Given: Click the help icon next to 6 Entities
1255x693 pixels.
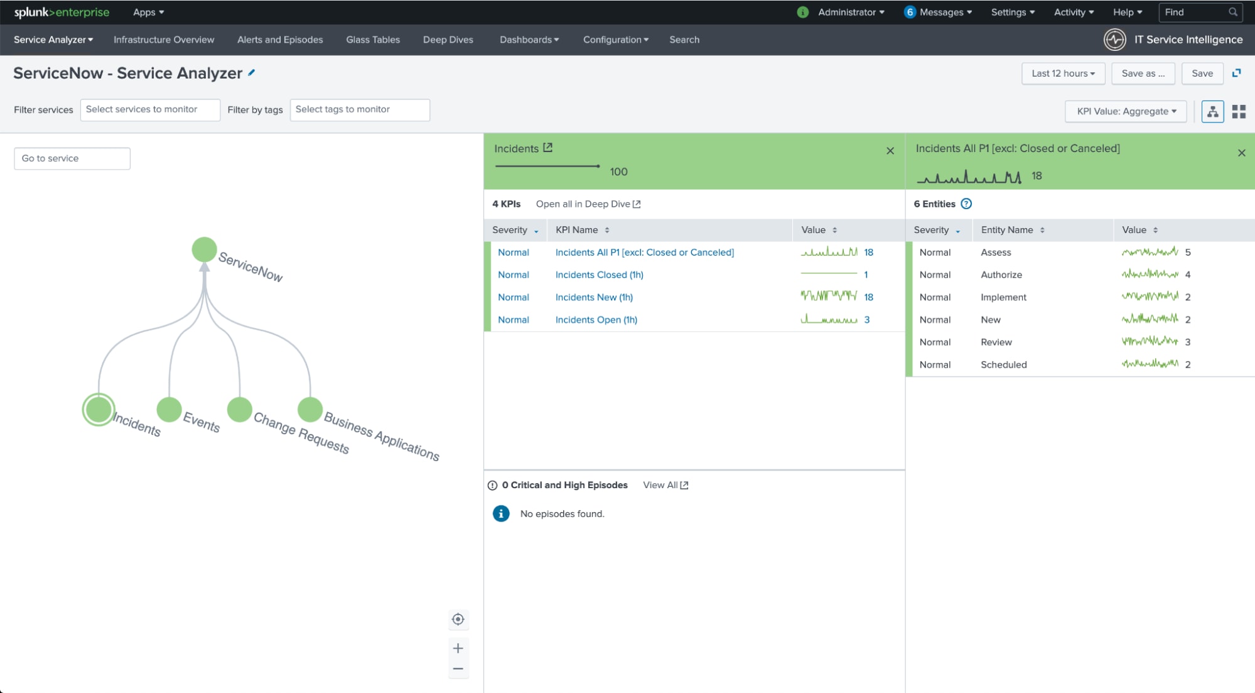Looking at the screenshot, I should 966,204.
